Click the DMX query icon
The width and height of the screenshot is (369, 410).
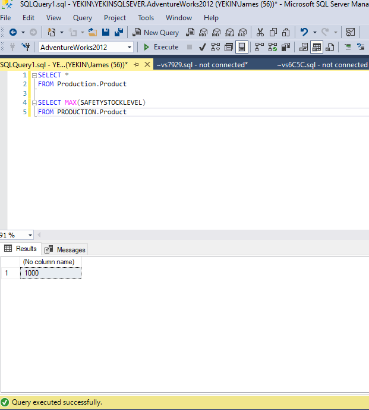[216, 32]
